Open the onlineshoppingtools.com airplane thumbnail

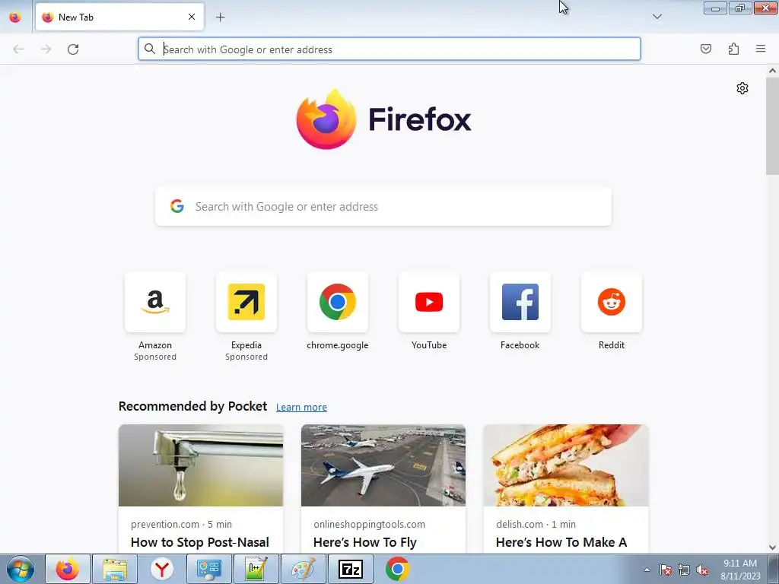click(383, 465)
